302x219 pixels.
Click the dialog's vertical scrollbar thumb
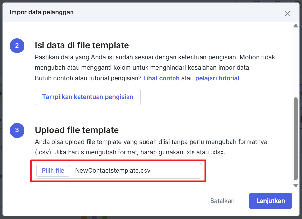pyautogui.click(x=296, y=138)
